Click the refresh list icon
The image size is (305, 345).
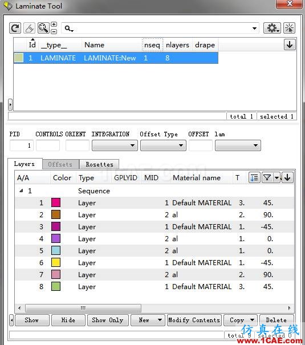click(x=15, y=28)
